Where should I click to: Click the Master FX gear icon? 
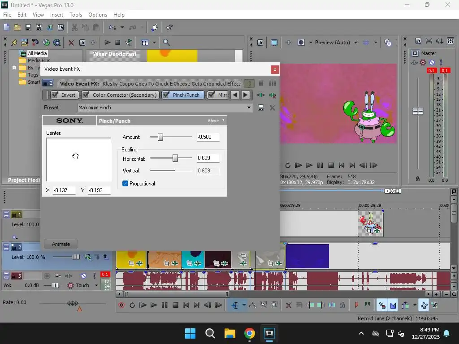[x=423, y=62]
